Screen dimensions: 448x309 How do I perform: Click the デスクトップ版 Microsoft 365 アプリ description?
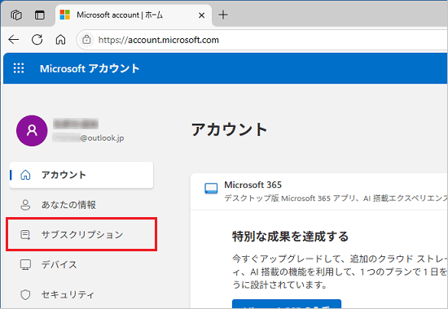click(x=336, y=198)
